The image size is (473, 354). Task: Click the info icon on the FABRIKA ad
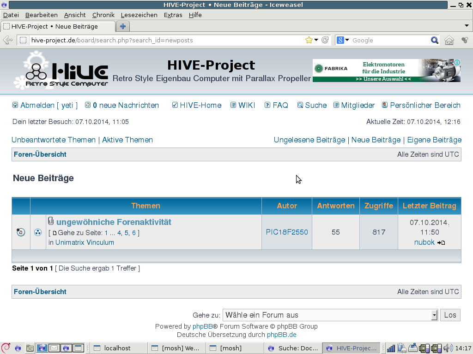[x=456, y=62]
